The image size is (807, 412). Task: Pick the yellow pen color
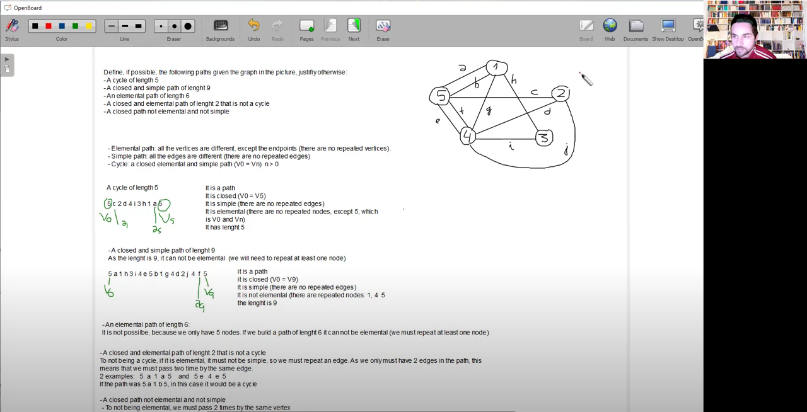point(88,26)
